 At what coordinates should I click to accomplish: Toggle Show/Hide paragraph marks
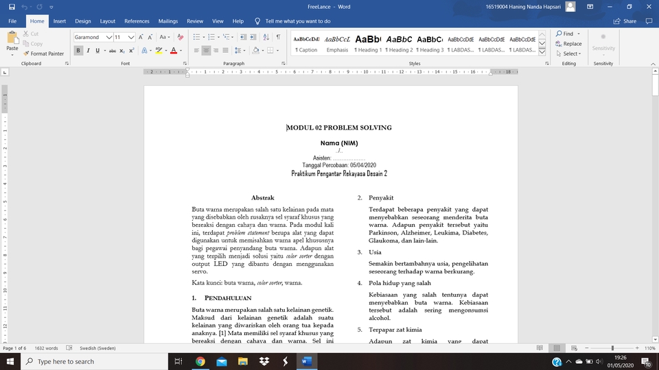[x=278, y=37]
